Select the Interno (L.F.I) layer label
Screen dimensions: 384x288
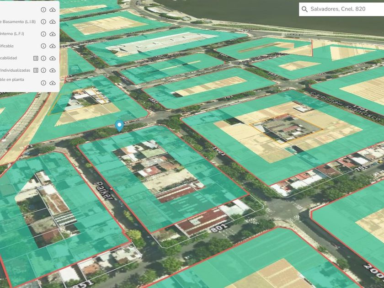12,34
